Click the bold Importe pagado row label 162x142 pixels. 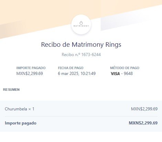(21, 123)
